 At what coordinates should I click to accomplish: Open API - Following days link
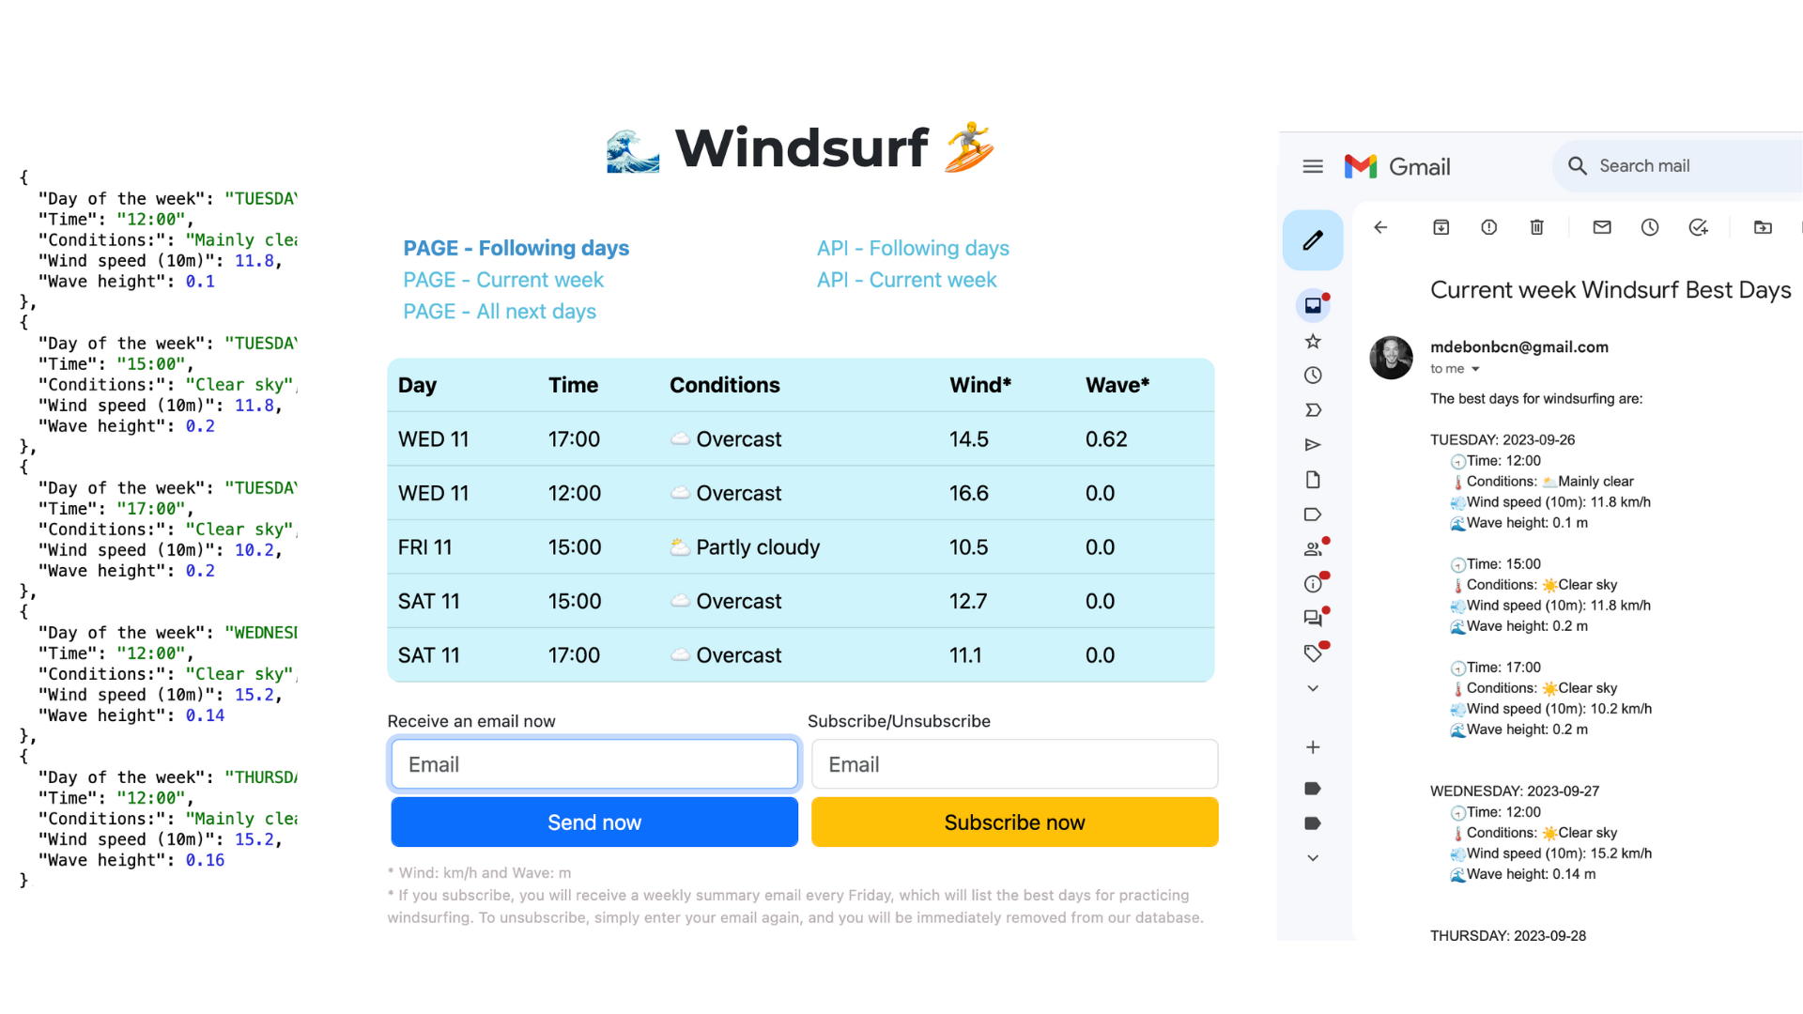(913, 248)
